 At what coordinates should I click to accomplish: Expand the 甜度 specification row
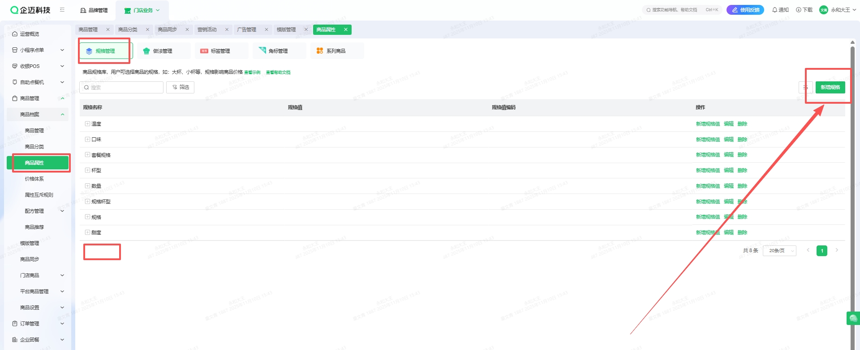[87, 232]
